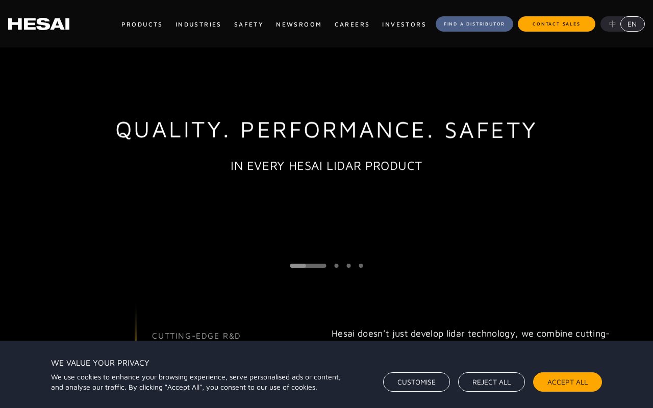The image size is (653, 408).
Task: Open the Safety menu item
Action: [248, 24]
